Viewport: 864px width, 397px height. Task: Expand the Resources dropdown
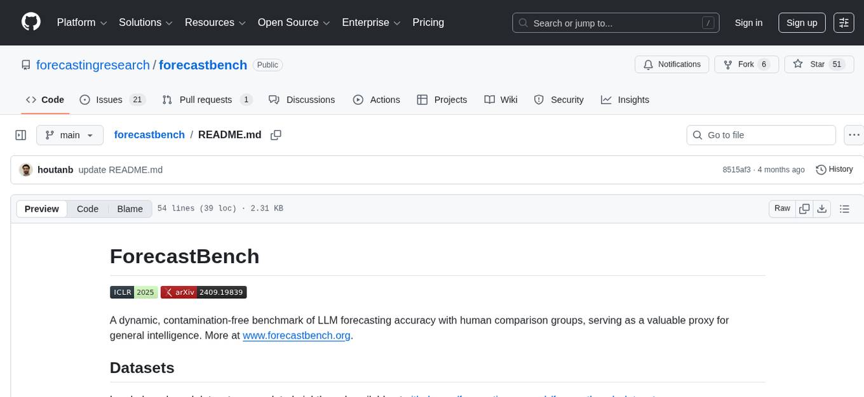214,22
